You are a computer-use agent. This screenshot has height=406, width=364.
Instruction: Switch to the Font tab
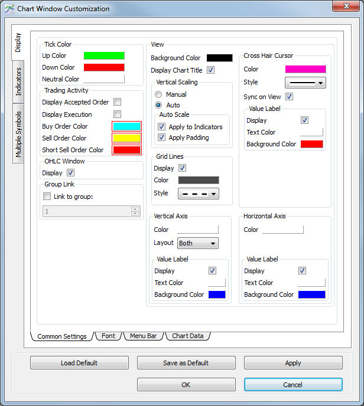tap(108, 336)
